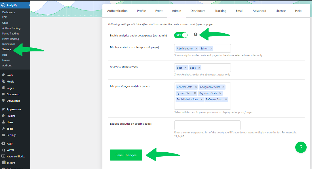Screen dimensions: 312x169
Task: Remove the post type tag
Action: point(185,68)
